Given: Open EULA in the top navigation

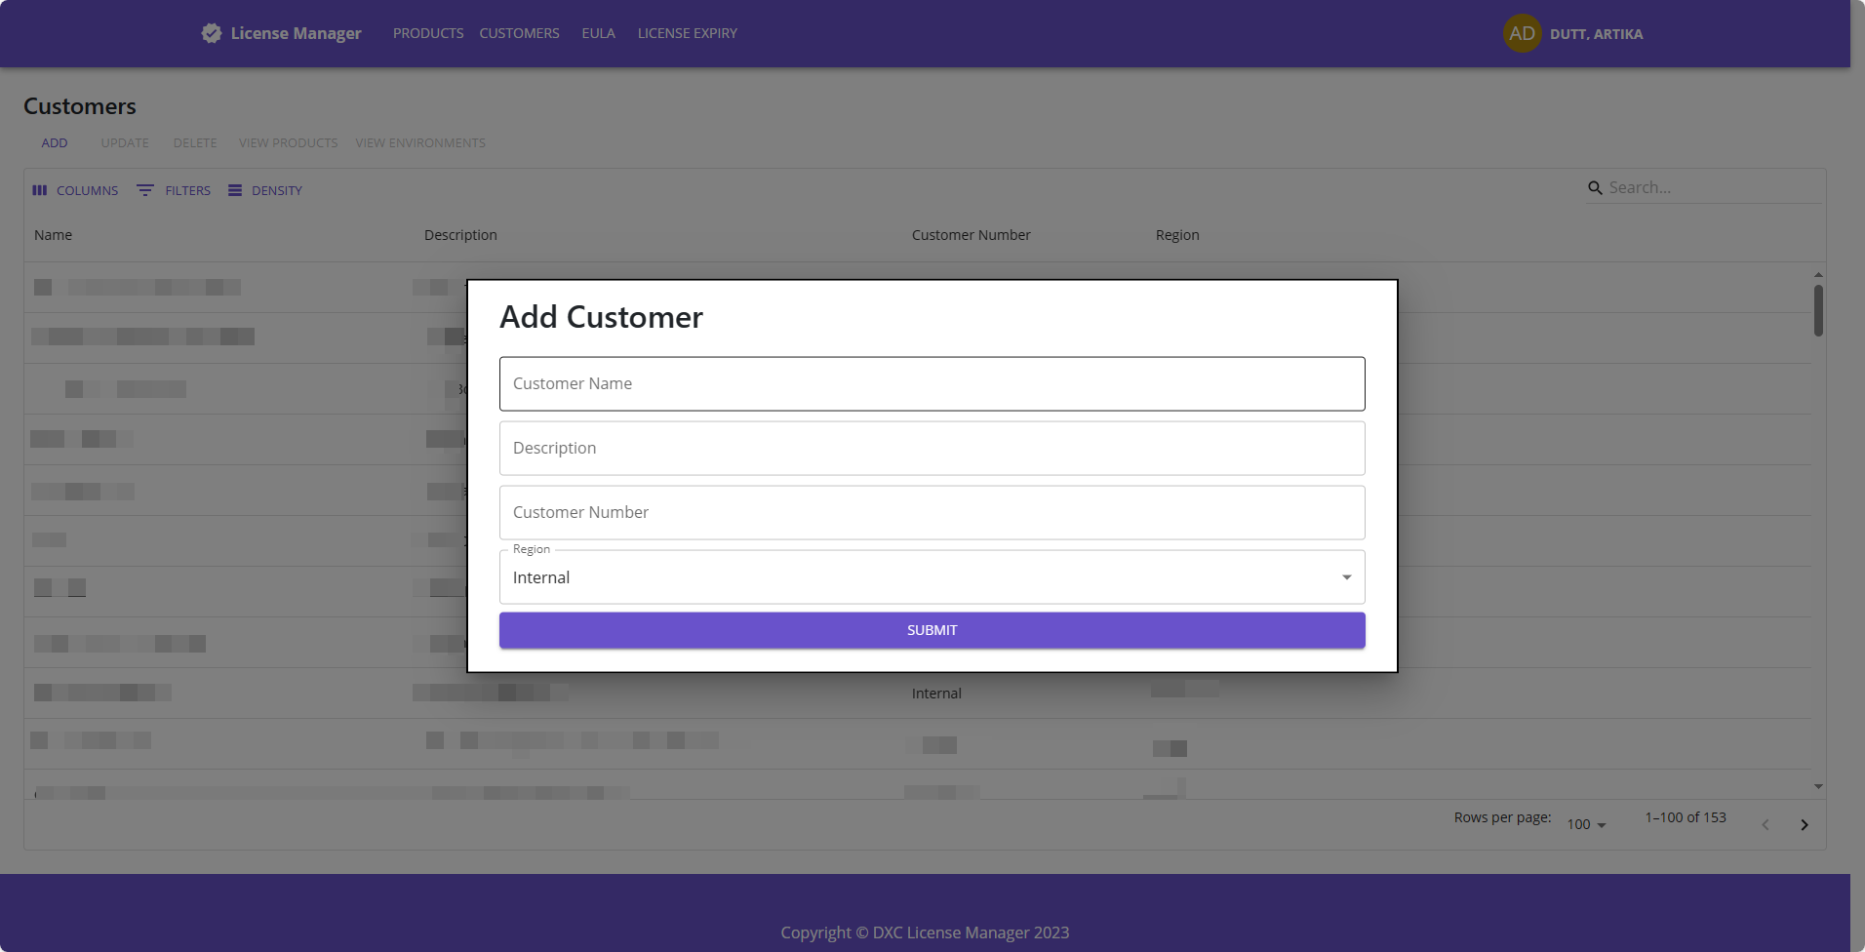Looking at the screenshot, I should pos(598,33).
